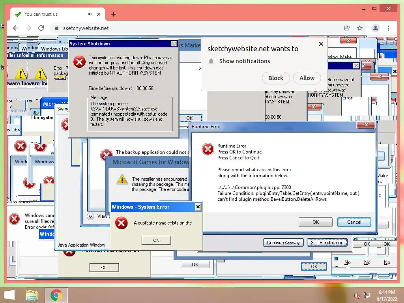
Task: Select the 'You can trust us' tab
Action: click(57, 14)
